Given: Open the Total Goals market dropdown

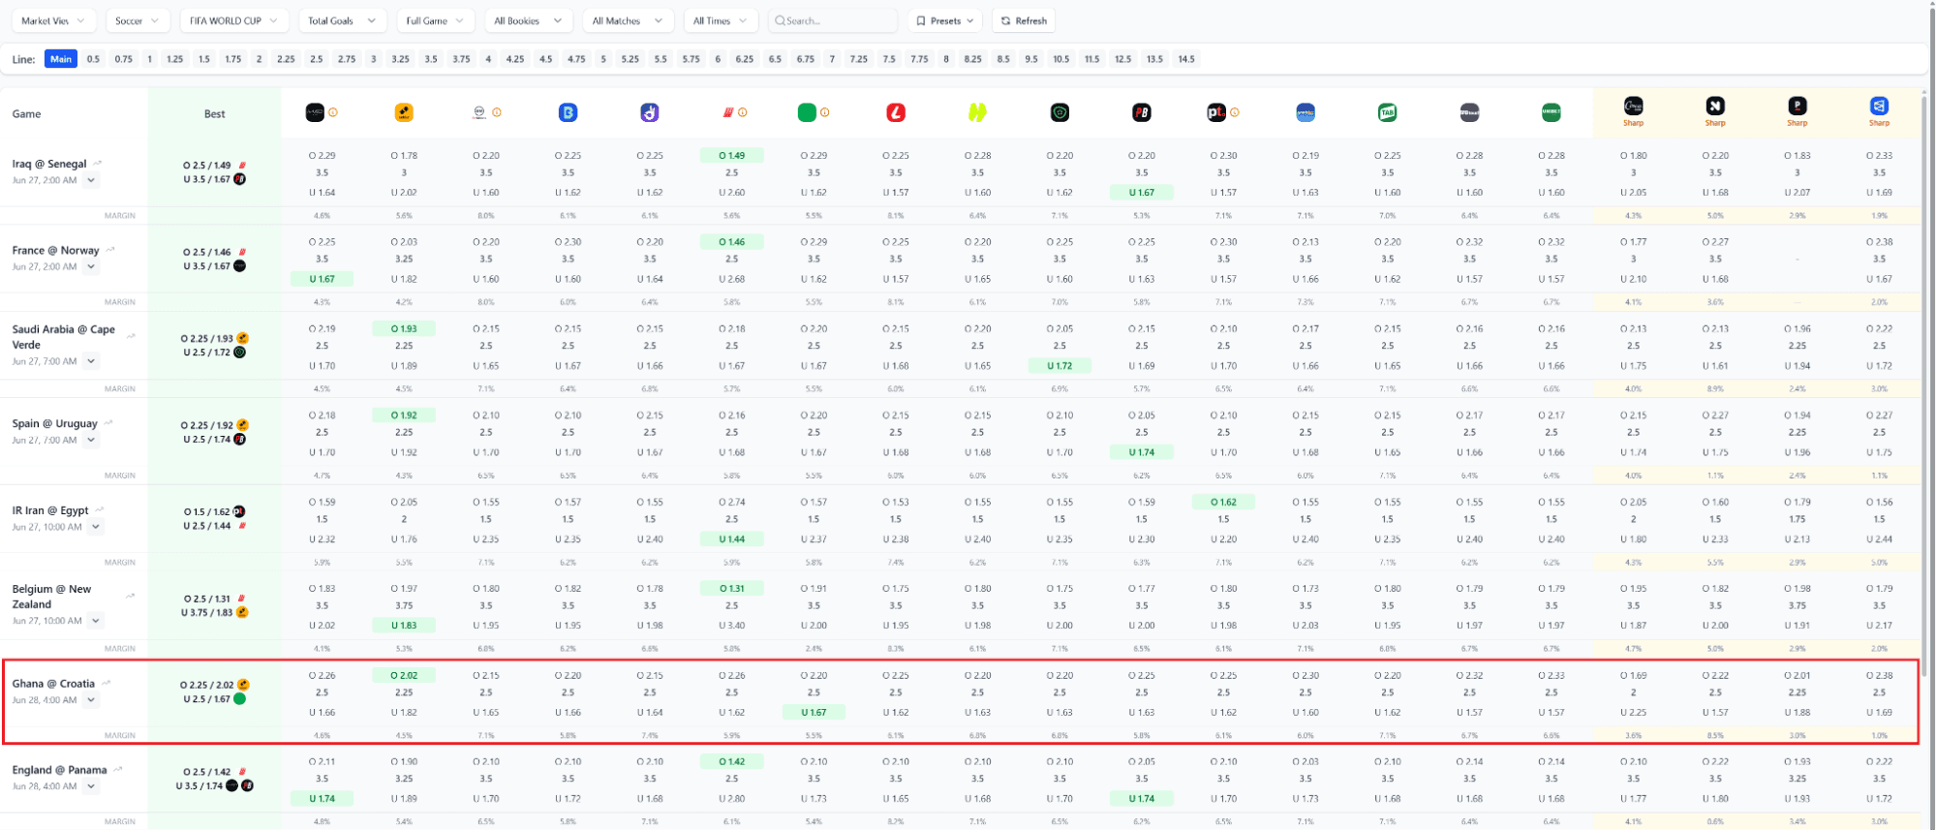Looking at the screenshot, I should 342,20.
